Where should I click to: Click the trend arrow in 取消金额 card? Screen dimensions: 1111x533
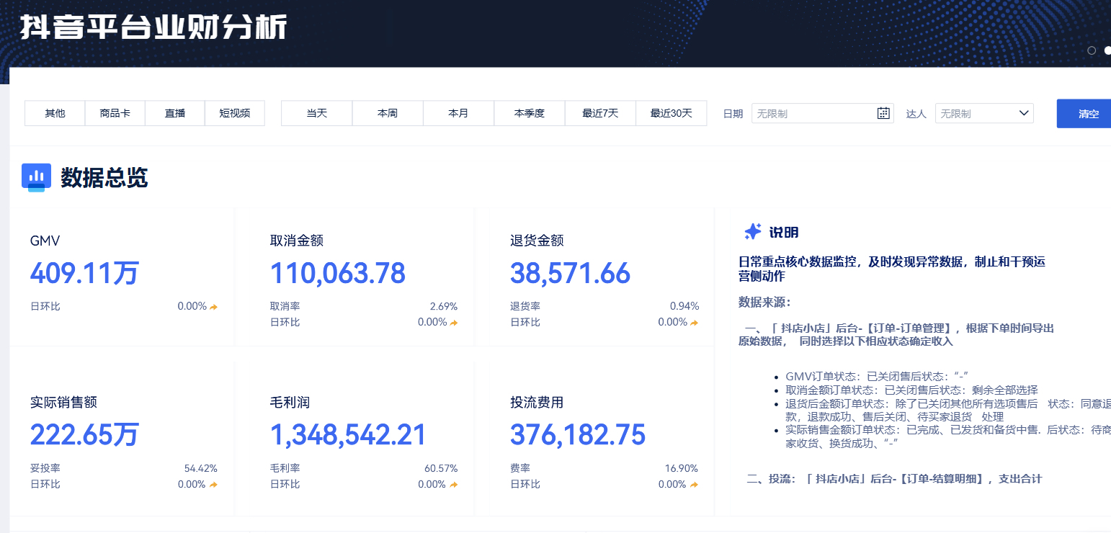coord(454,323)
